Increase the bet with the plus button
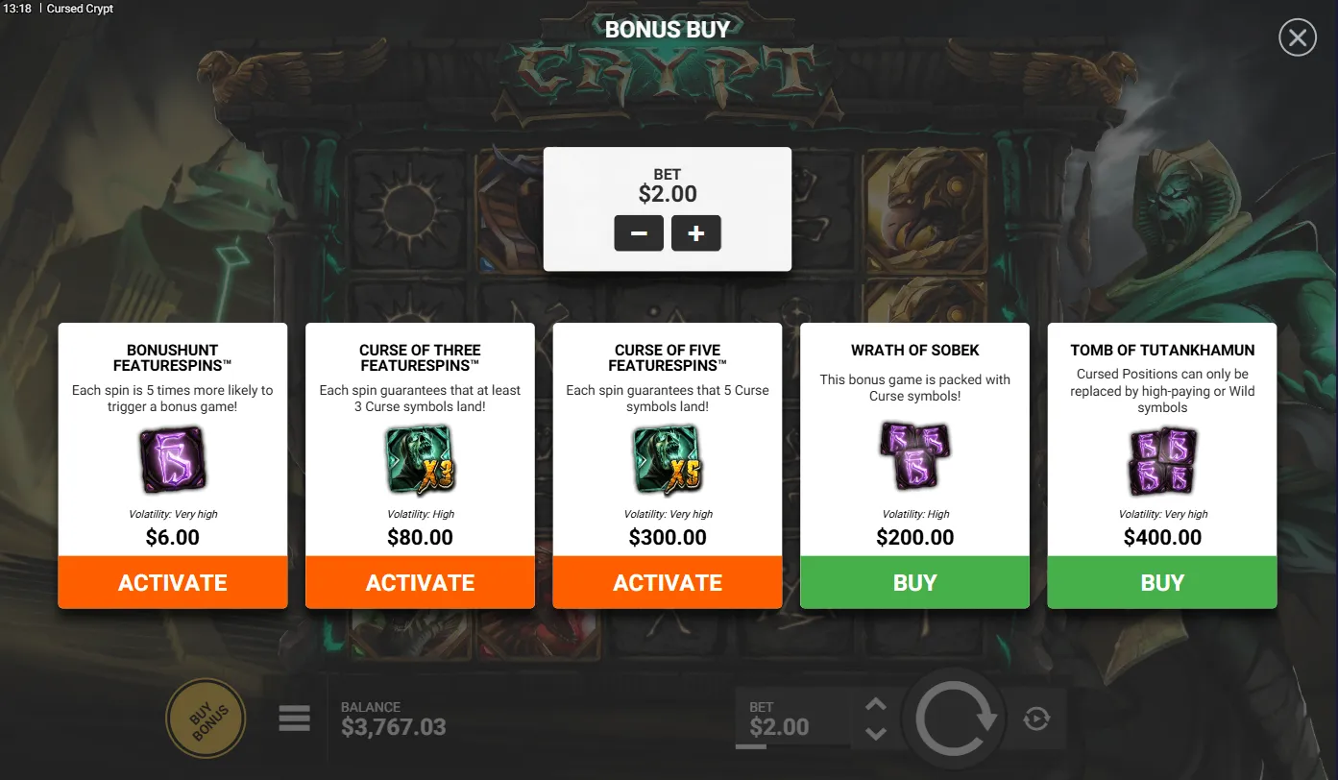Screen dimensions: 1338x780 696,233
